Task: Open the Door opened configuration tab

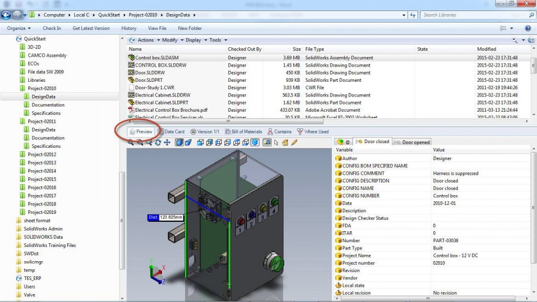Action: coord(412,141)
